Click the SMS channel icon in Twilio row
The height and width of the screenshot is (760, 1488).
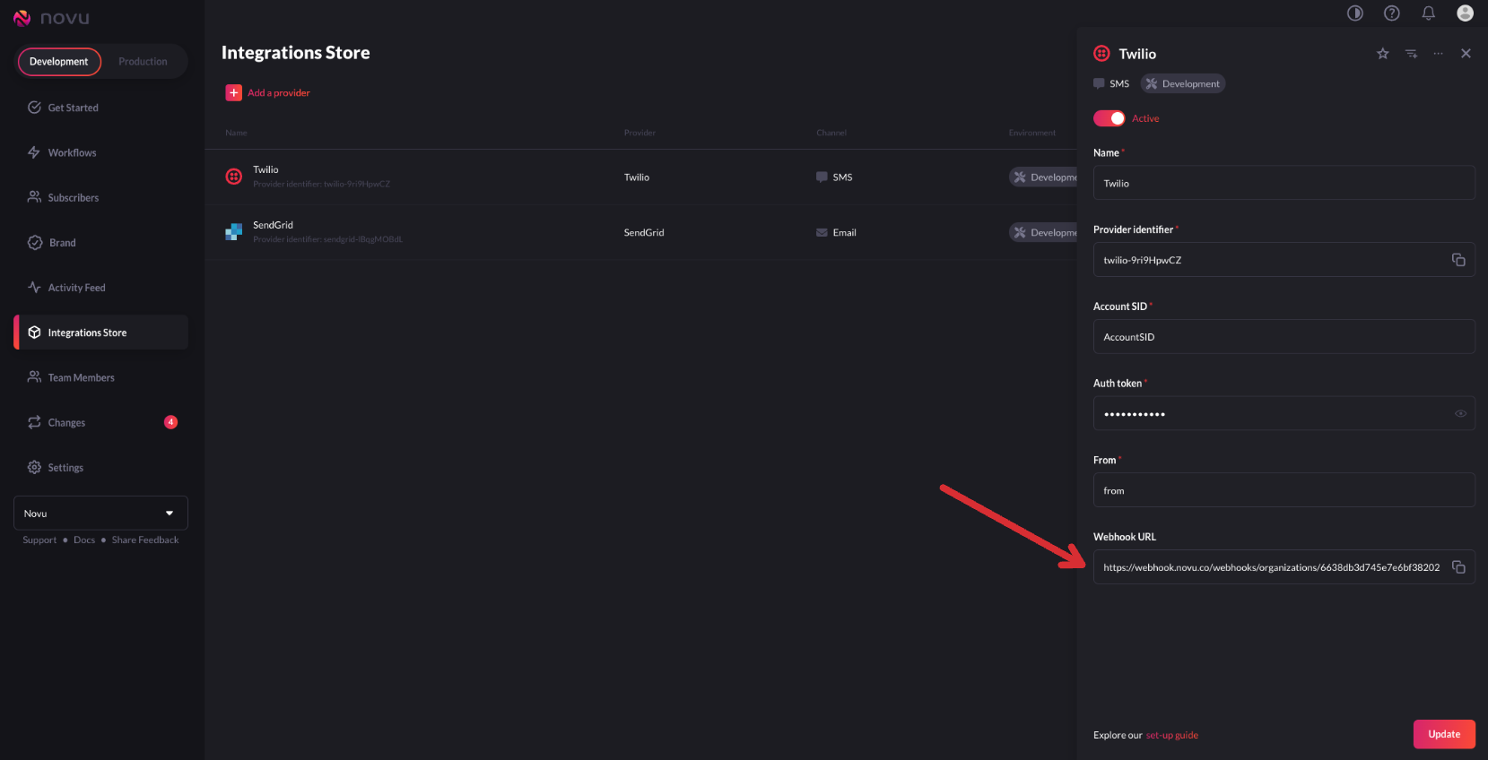822,177
